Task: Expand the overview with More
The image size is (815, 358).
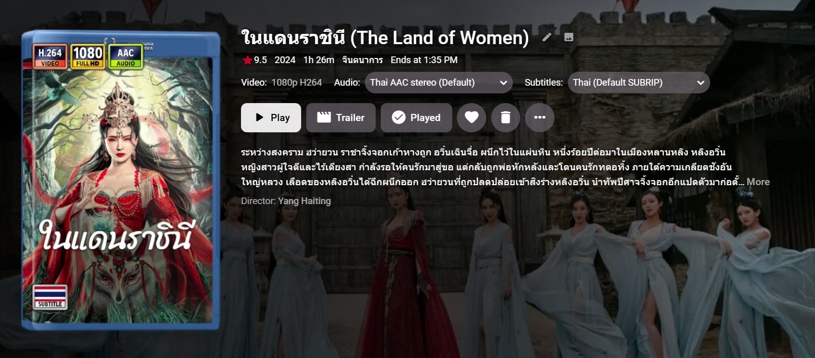Action: [758, 182]
